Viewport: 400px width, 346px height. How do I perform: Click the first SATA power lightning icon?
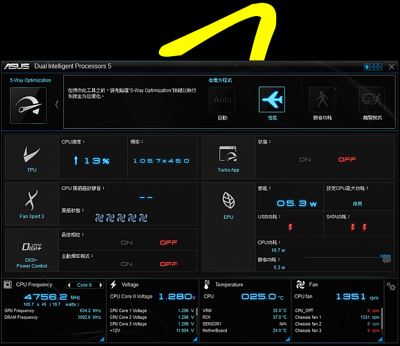tap(353, 227)
